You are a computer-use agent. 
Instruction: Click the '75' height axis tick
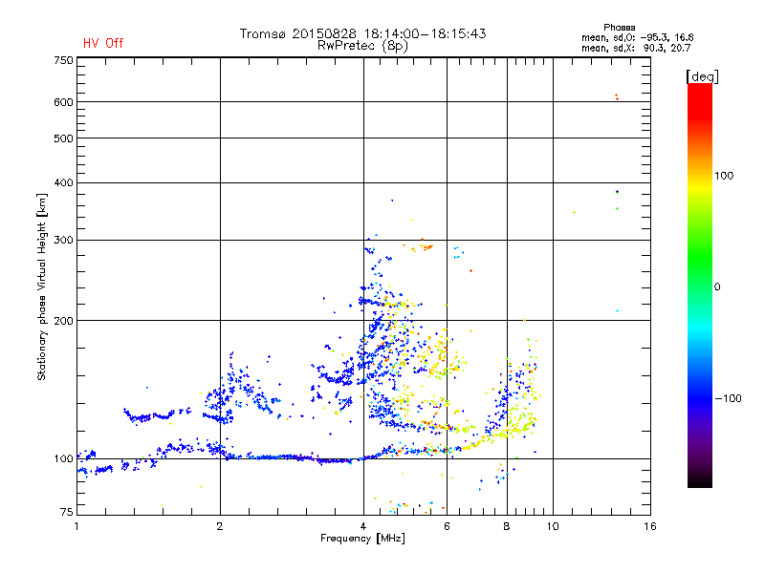[x=67, y=512]
